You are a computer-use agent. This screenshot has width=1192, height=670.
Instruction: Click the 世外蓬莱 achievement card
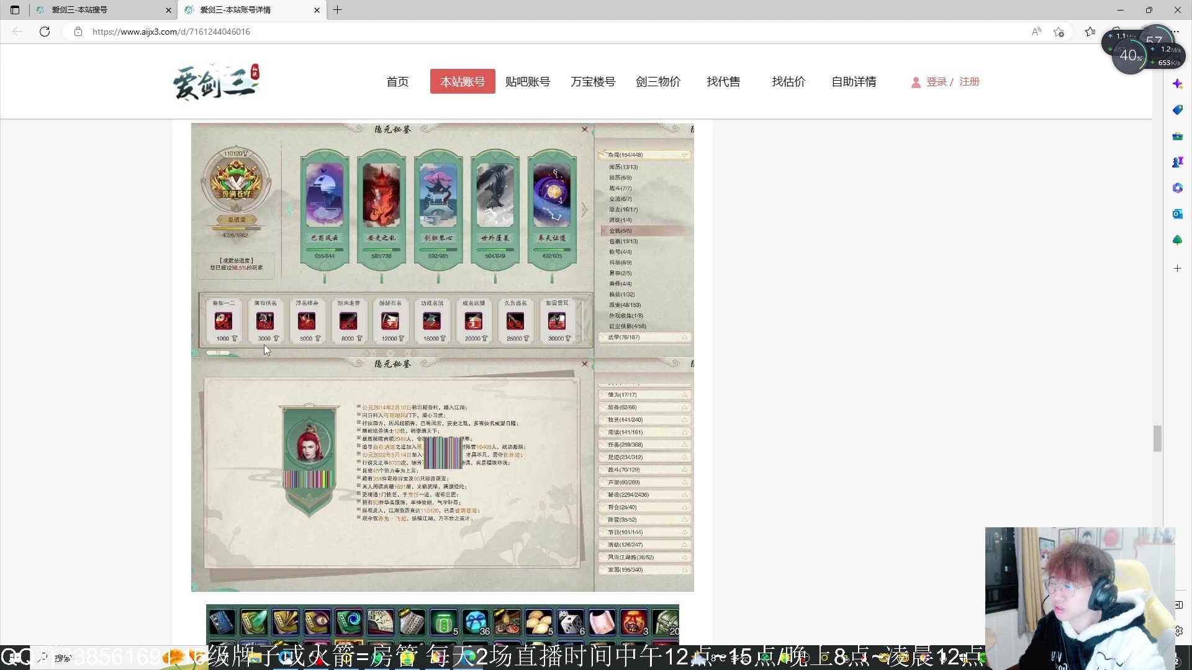coord(495,211)
